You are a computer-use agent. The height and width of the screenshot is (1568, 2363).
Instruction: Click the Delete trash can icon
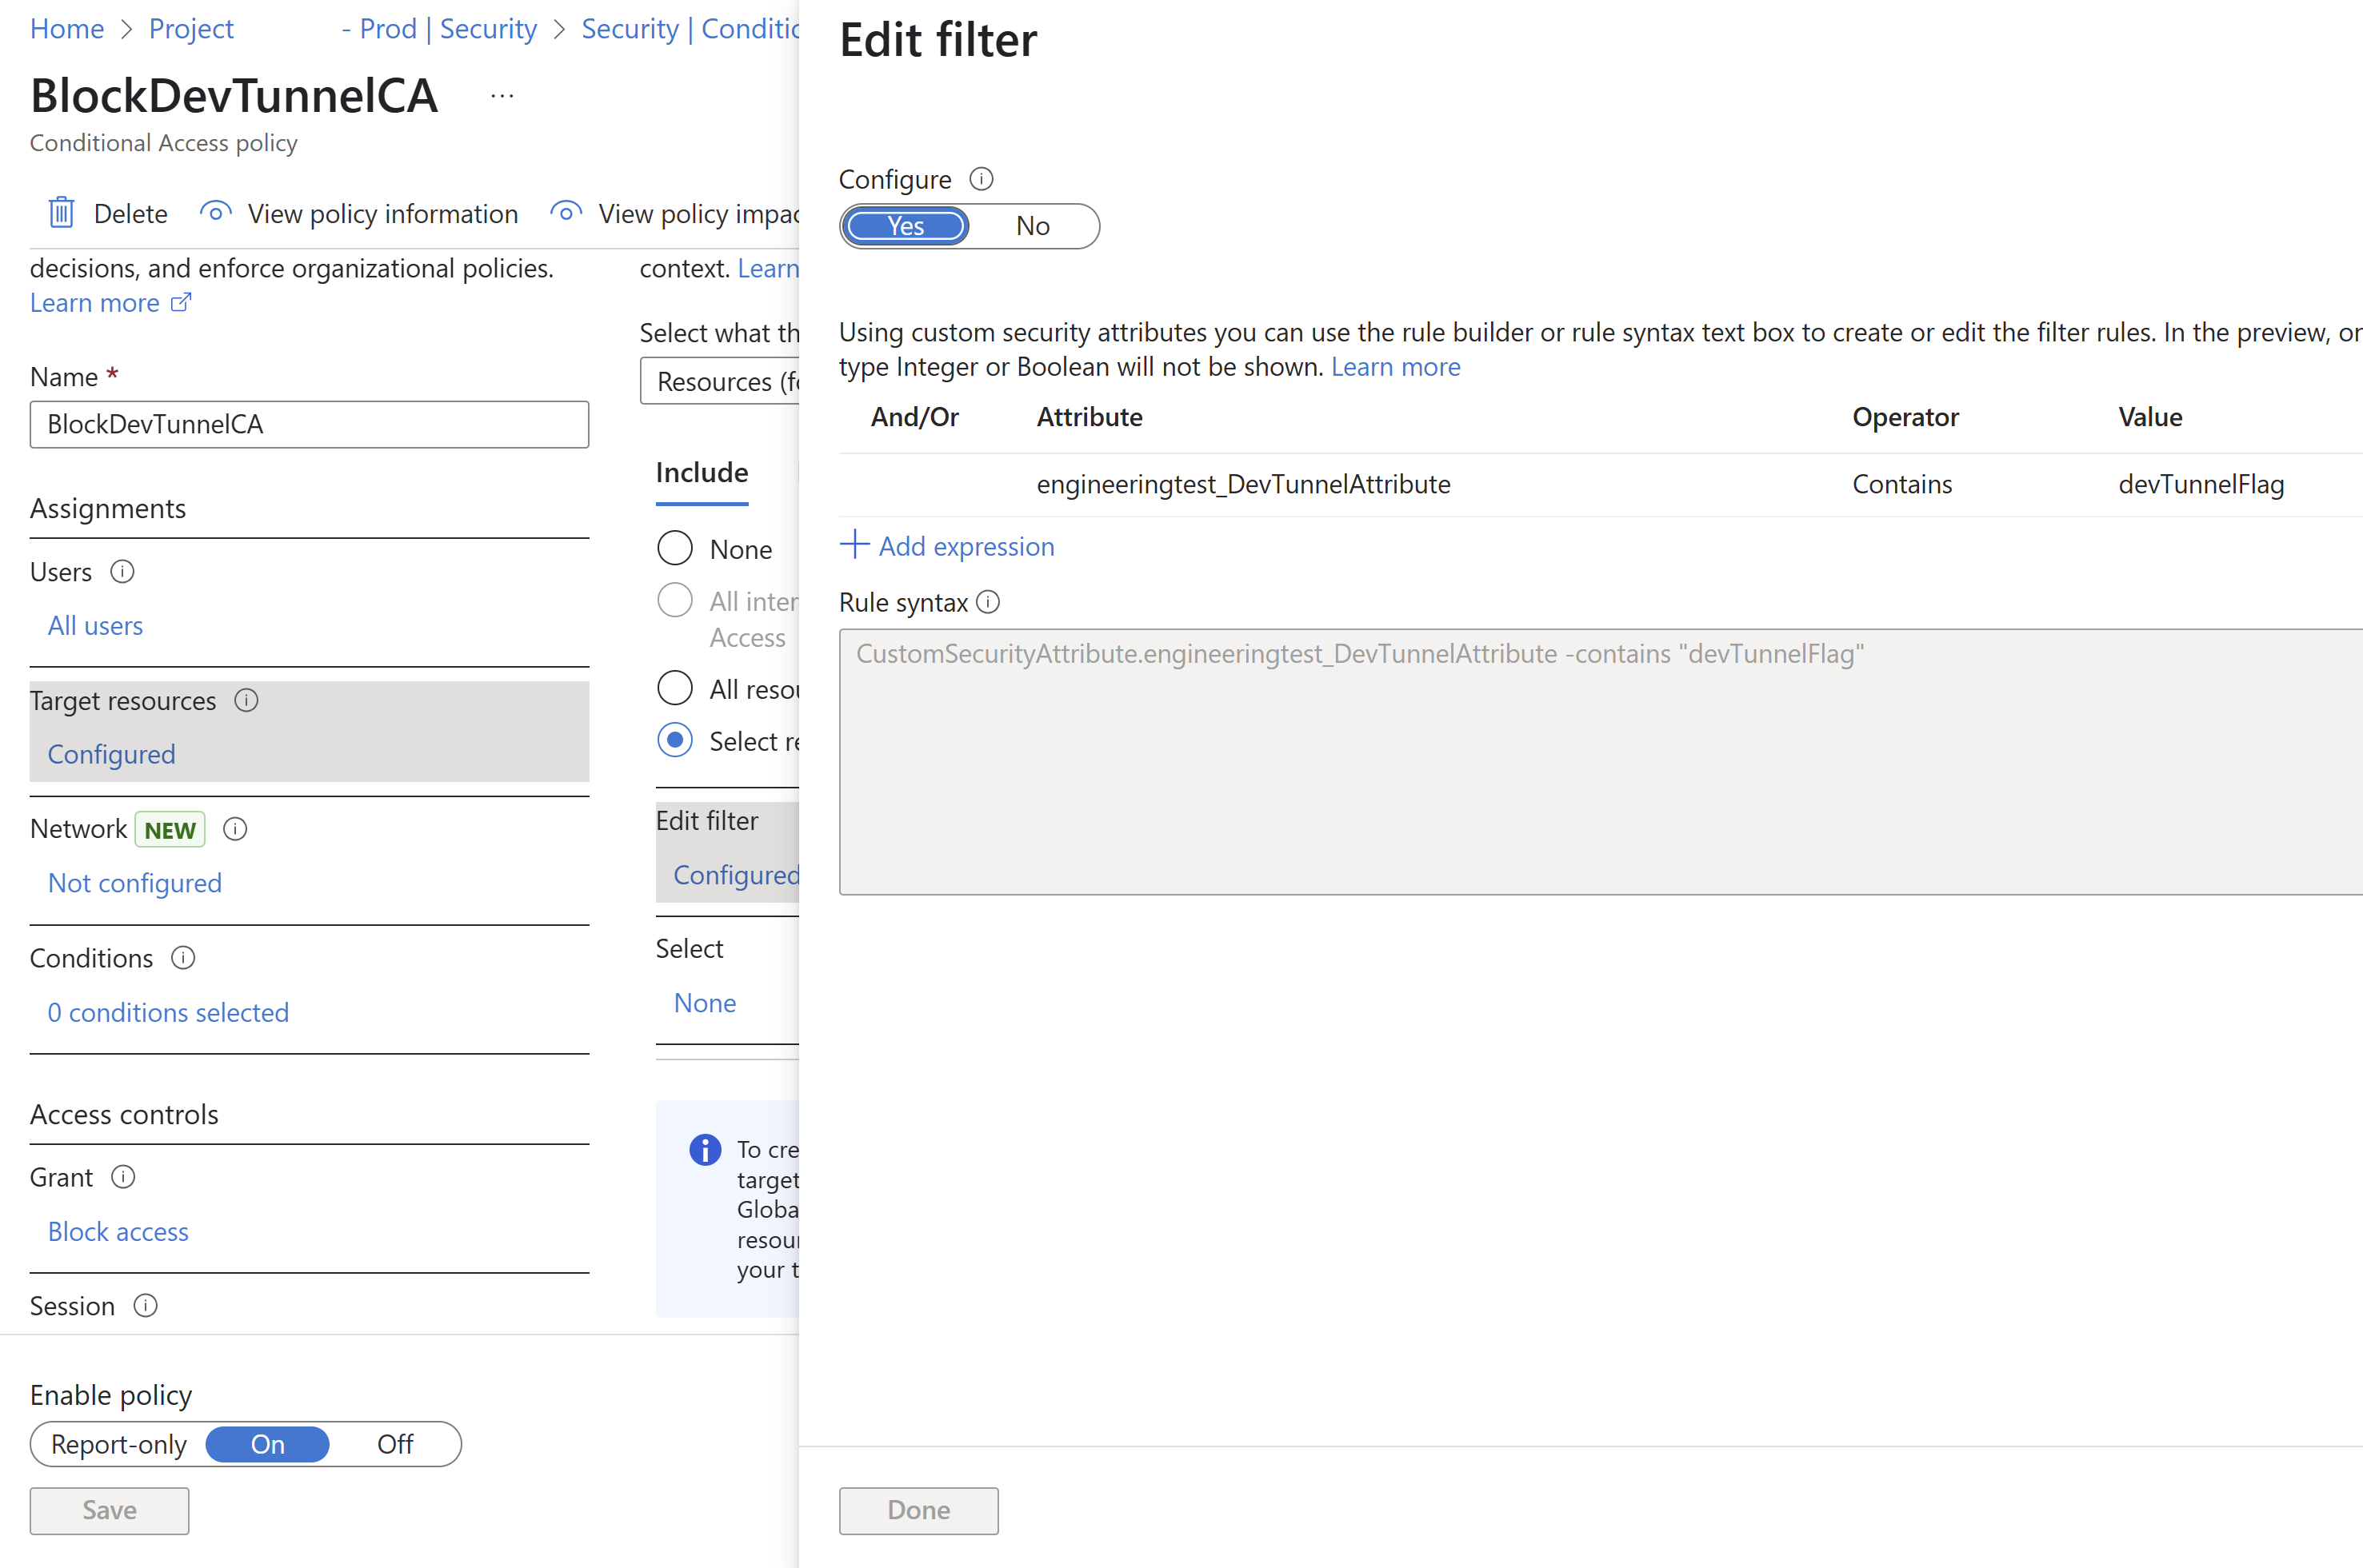click(61, 213)
